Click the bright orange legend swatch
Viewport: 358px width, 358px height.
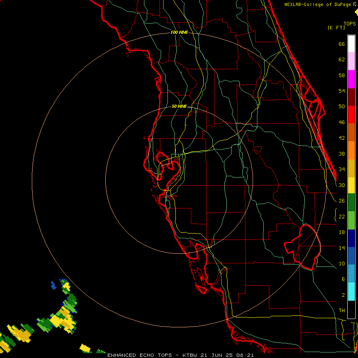point(351,150)
